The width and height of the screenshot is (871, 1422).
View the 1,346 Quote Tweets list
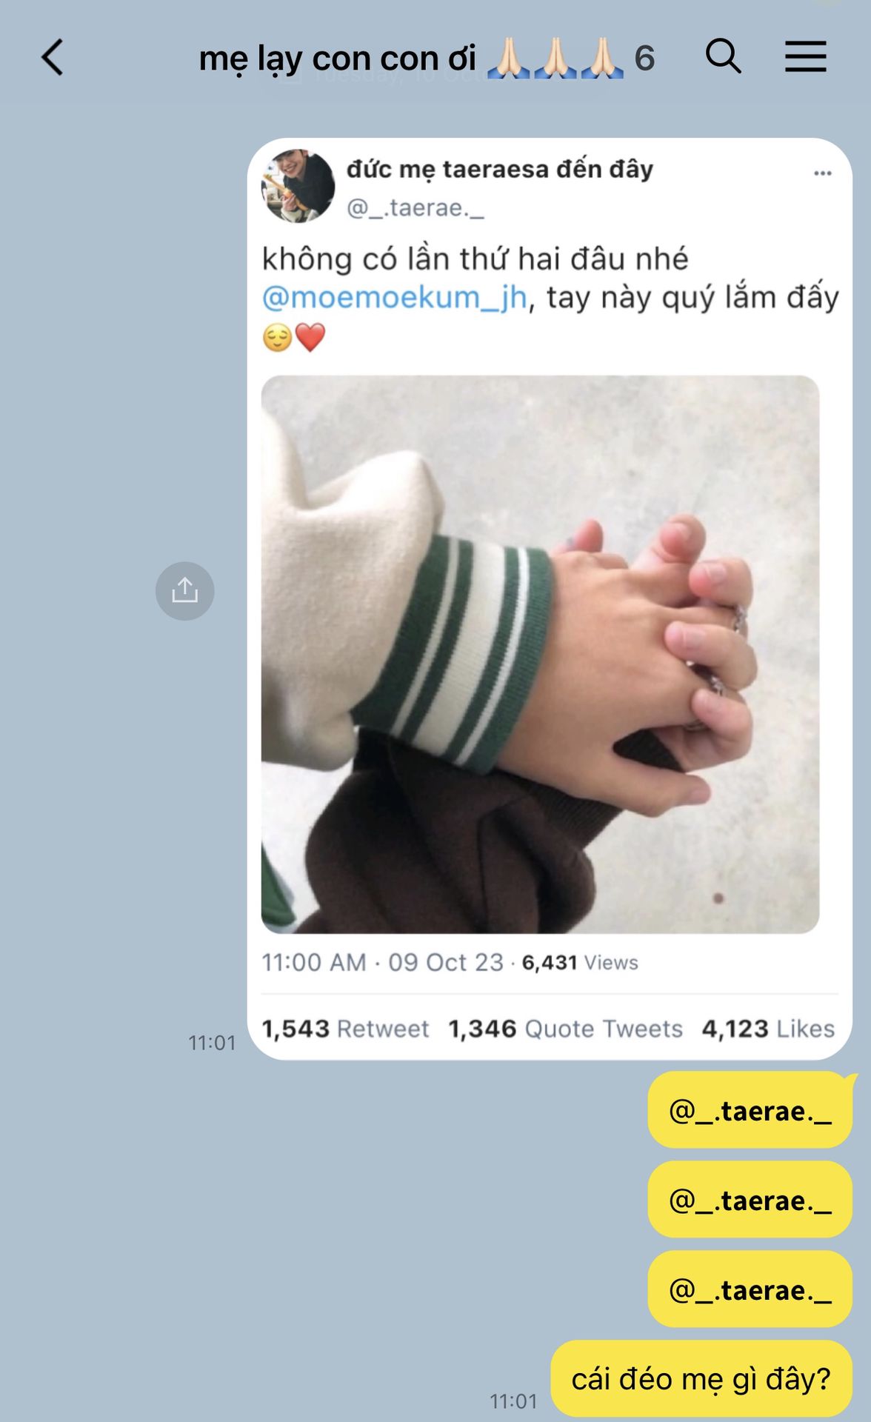click(x=565, y=1029)
